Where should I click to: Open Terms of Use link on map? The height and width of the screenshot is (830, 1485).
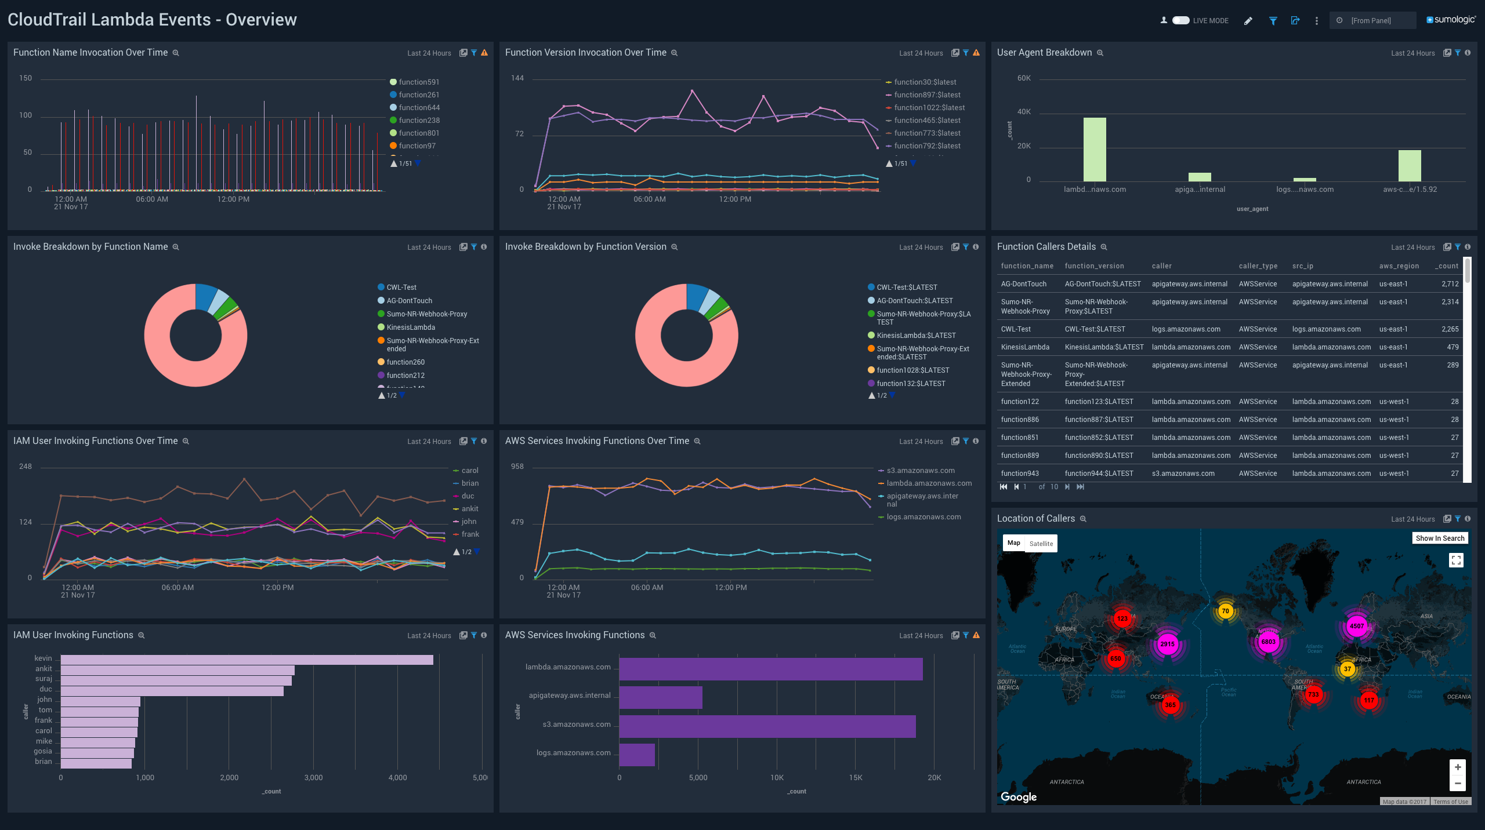point(1451,802)
